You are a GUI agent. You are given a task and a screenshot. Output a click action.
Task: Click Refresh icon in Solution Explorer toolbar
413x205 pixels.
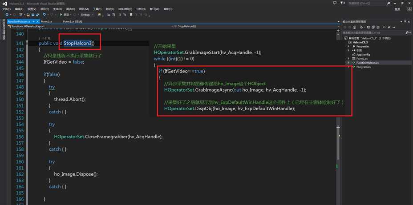click(x=368, y=27)
